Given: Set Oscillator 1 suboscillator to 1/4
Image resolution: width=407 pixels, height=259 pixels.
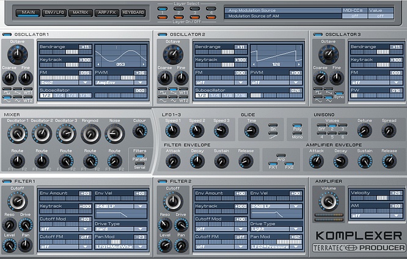Looking at the screenshot, I should 59,96.
